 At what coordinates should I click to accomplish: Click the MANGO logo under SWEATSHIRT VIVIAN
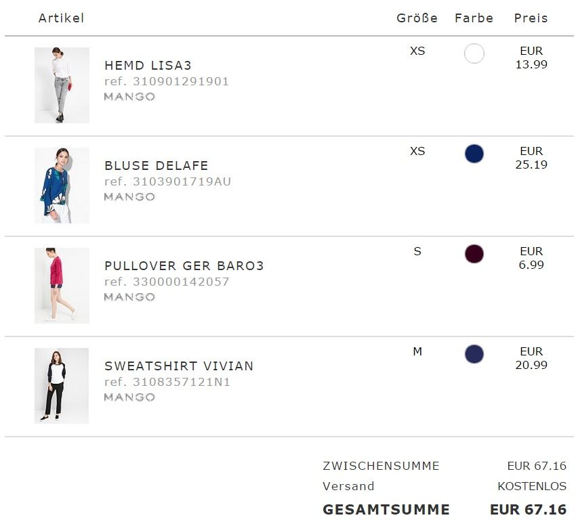coord(129,397)
